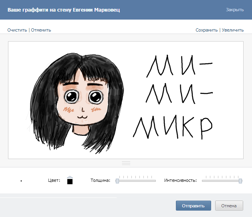Image resolution: width=252 pixels, height=217 pixels.
Task: Send the graffiti with Отправить button
Action: (194, 206)
